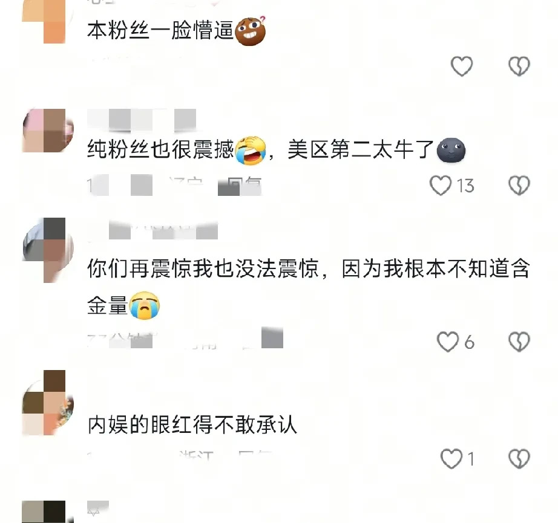The width and height of the screenshot is (558, 523).
Task: Like the '内娱的眼红得不敢承认' comment
Action: [x=451, y=459]
